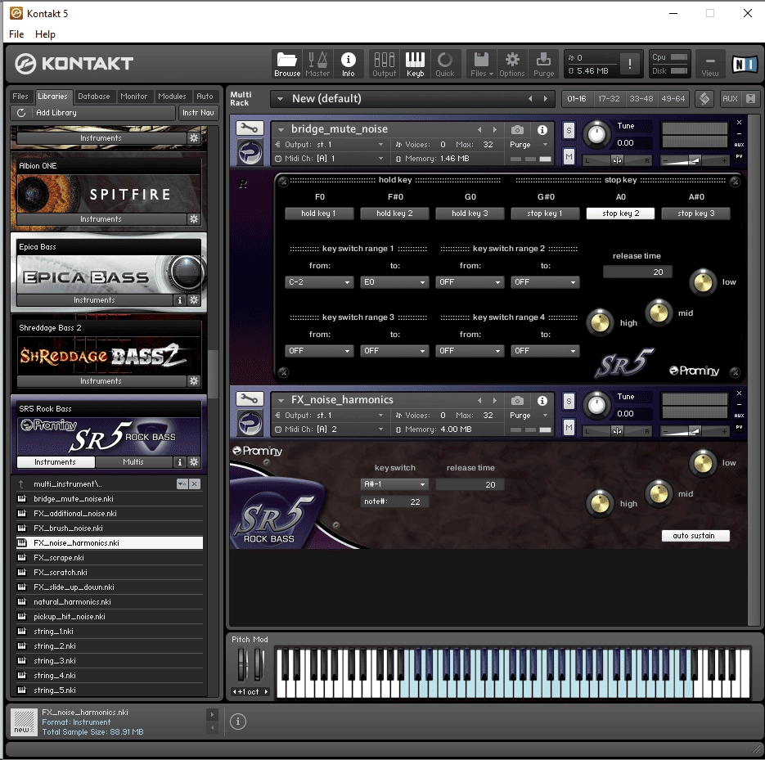The height and width of the screenshot is (760, 765).
Task: Toggle the auto sustain button
Action: click(x=695, y=536)
